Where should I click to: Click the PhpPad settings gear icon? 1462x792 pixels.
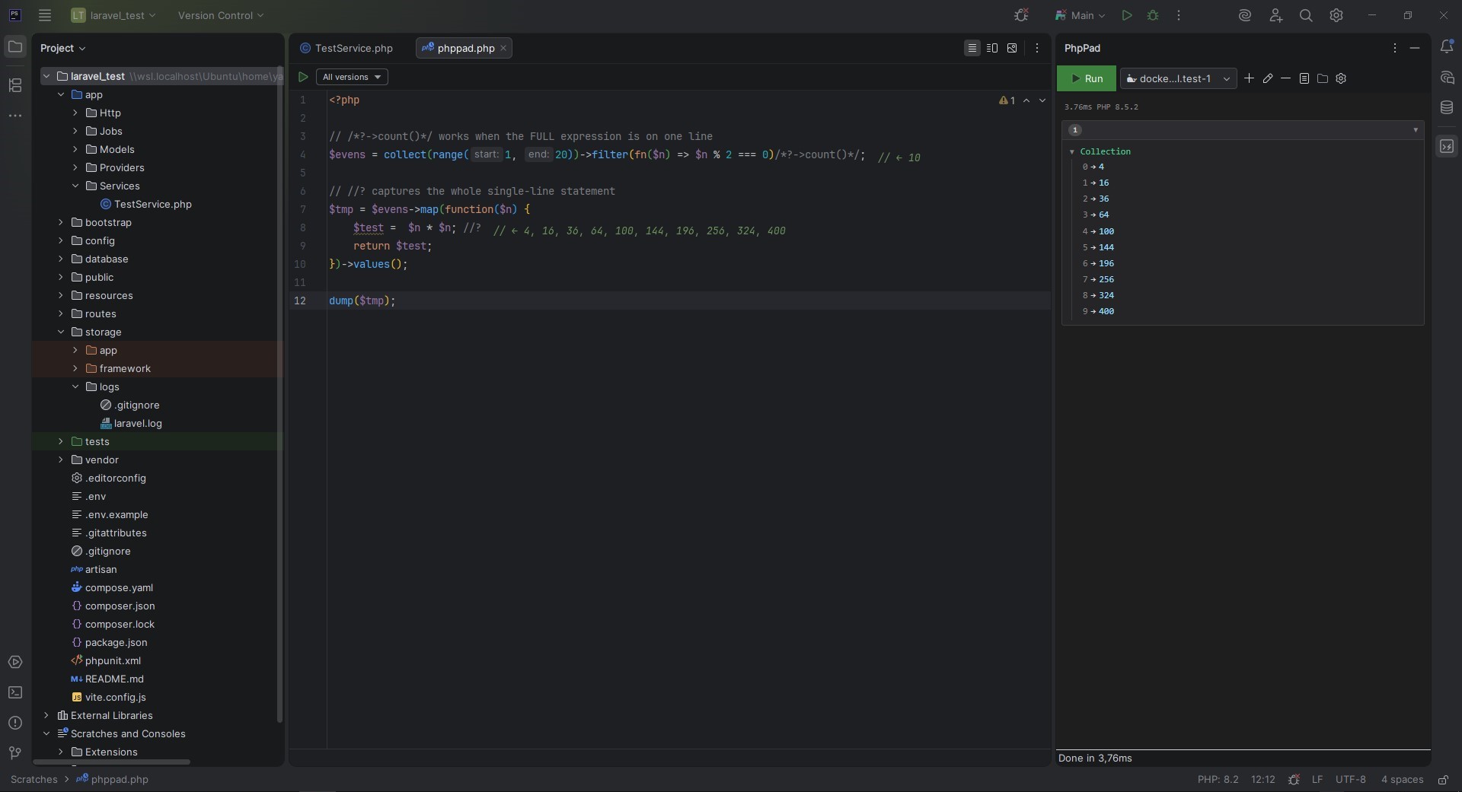(1341, 78)
